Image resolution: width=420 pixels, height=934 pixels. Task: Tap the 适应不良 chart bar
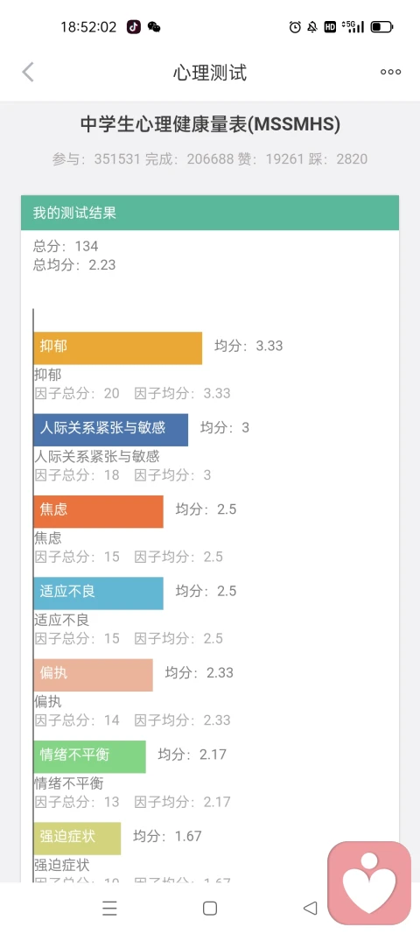tap(98, 593)
